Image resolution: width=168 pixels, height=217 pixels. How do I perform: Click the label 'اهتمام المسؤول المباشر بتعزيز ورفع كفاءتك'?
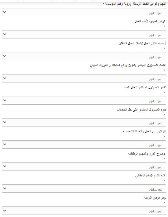pyautogui.click(x=128, y=66)
